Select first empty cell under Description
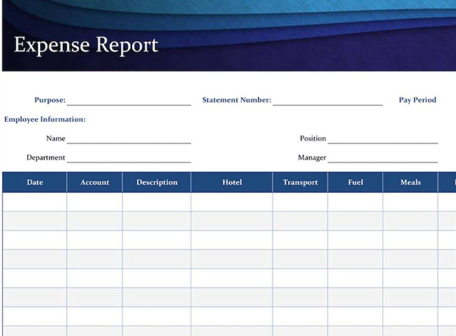The image size is (456, 336). 157,202
